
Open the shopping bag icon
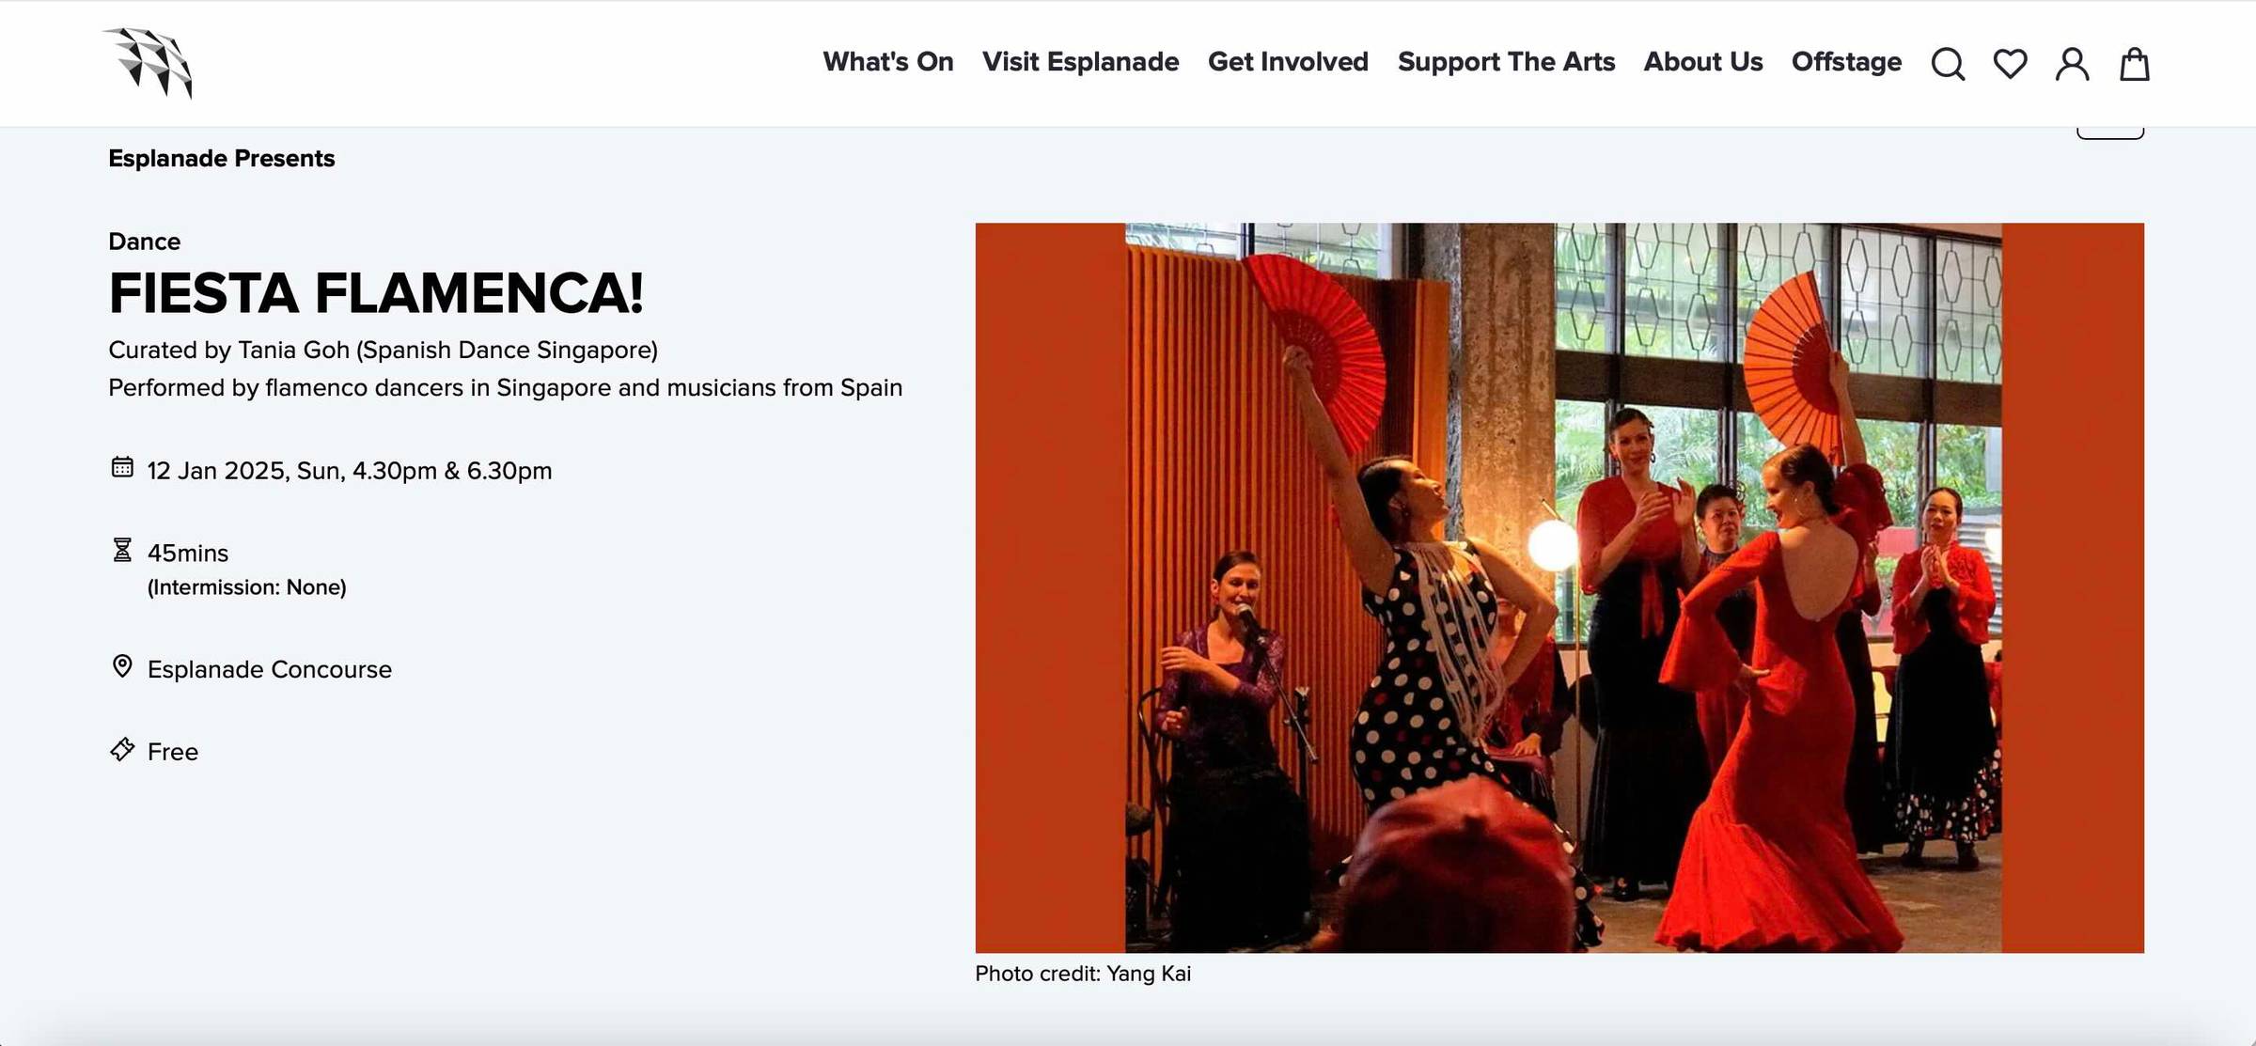[2134, 64]
